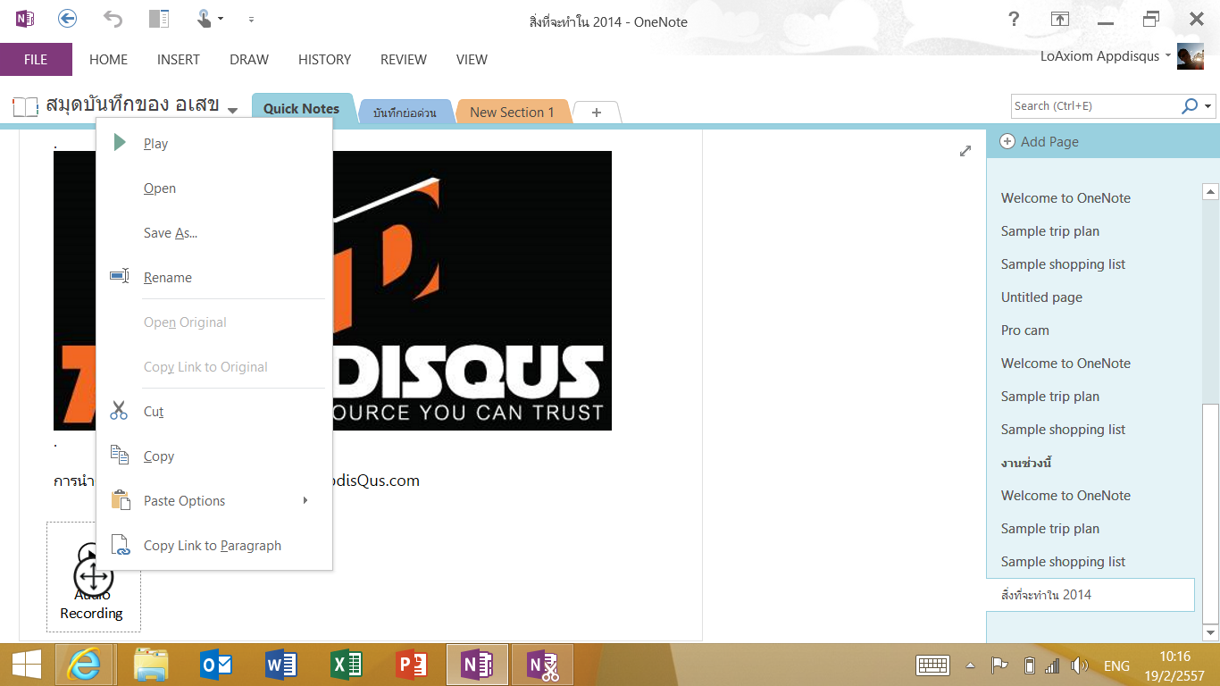This screenshot has width=1220, height=686.
Task: Launch Internet Explorer from taskbar
Action: pyautogui.click(x=86, y=665)
